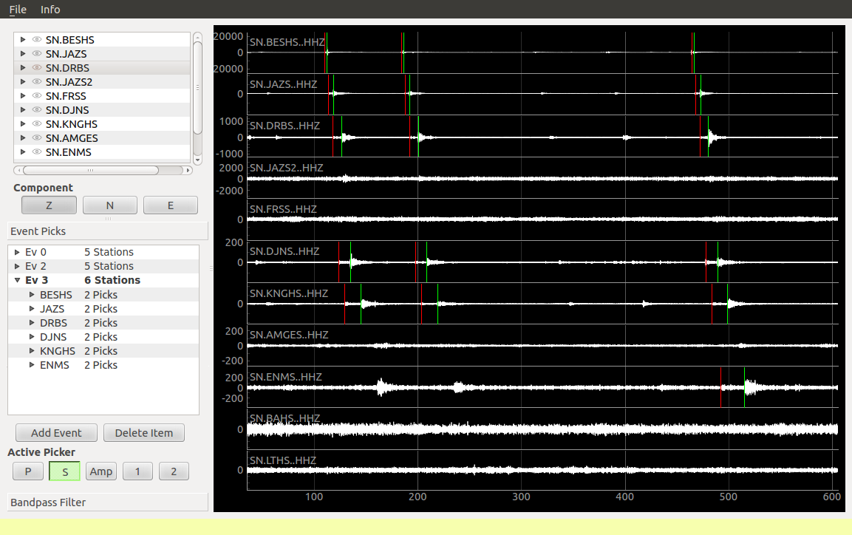Click the SN.FRSS..HHZ waveform trace
Viewport: 852px width, 535px height.
pos(542,219)
